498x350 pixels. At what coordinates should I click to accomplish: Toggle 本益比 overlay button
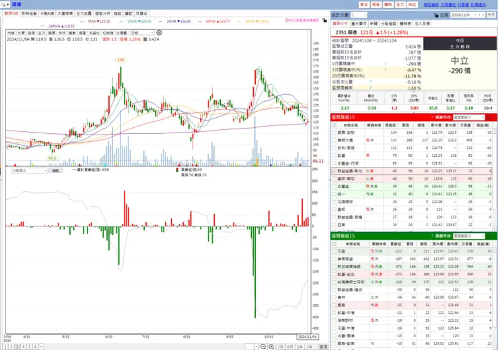point(94,33)
